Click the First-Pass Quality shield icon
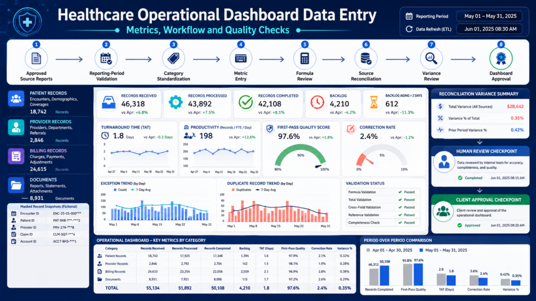Screen dimensions: 536x301 pos(270,128)
